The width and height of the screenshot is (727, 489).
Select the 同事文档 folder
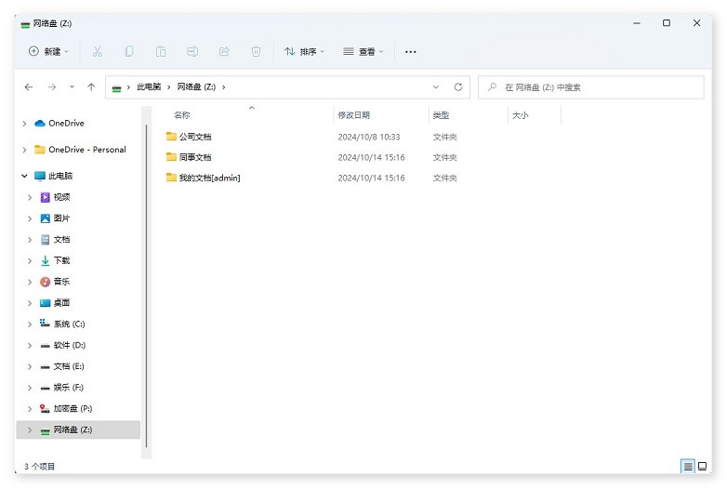(195, 157)
